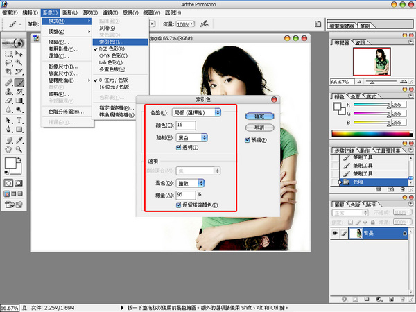Screen dimensions: 416x312
Task: Select the Hand tool
Action: tap(8, 149)
